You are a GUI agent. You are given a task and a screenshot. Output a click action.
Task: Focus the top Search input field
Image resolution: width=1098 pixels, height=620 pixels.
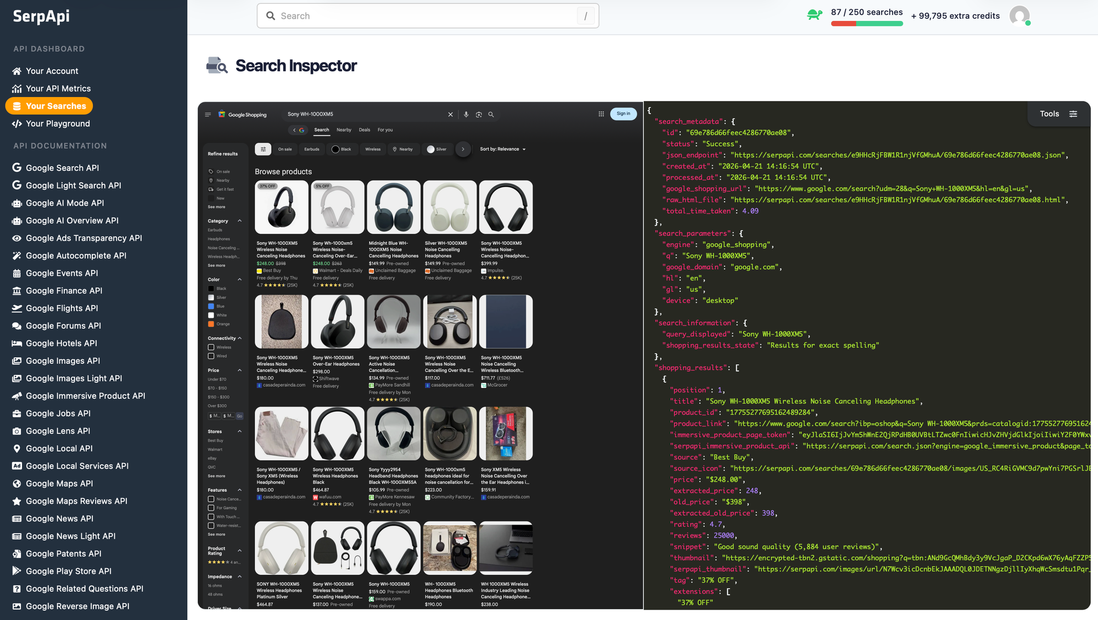(427, 16)
